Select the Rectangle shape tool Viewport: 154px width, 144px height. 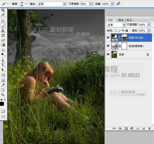click(x=3, y=75)
